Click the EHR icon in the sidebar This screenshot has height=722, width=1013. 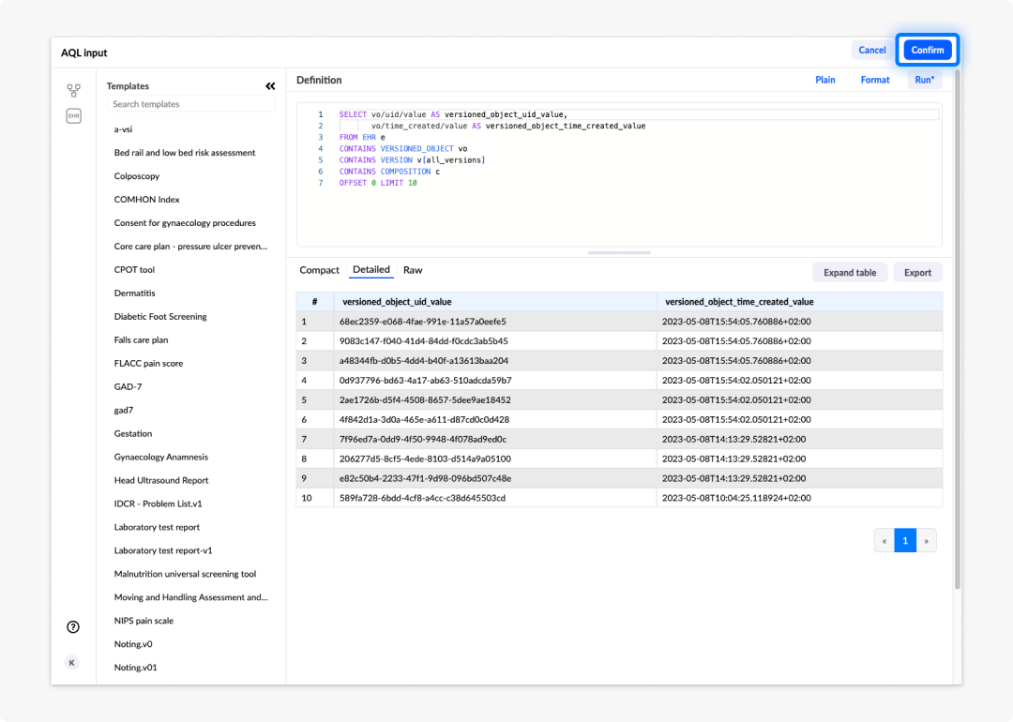point(74,116)
